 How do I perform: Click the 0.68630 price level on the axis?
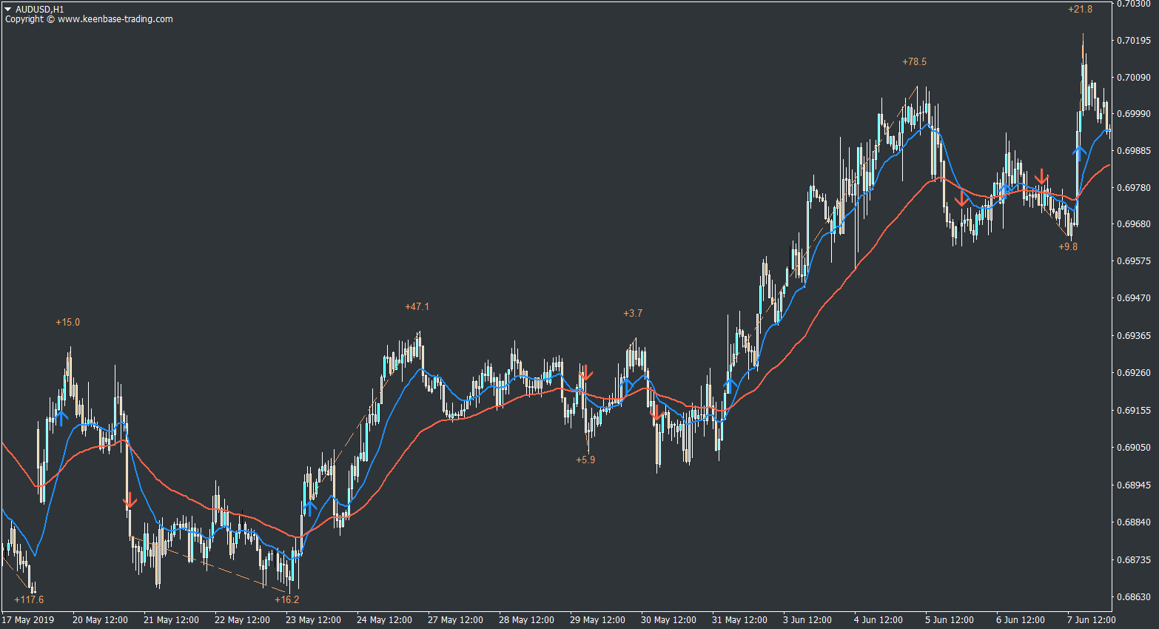pyautogui.click(x=1133, y=596)
